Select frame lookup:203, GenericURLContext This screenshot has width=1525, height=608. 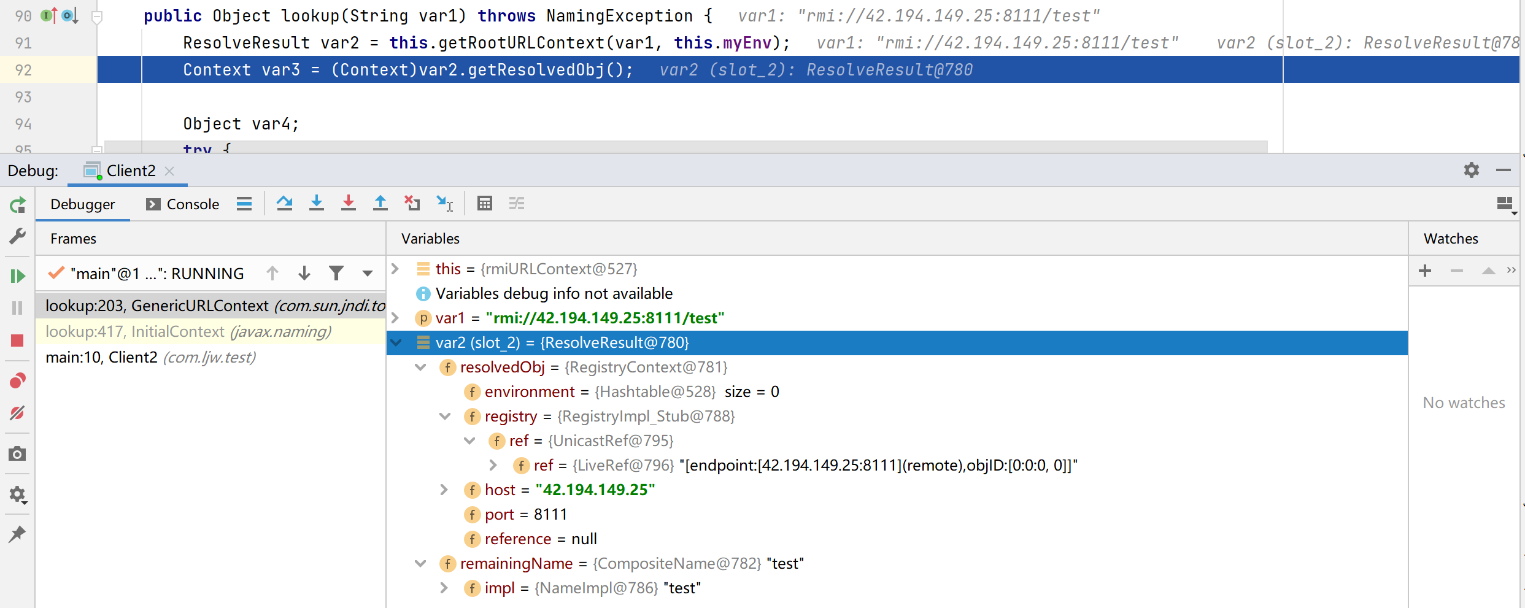[x=210, y=306]
